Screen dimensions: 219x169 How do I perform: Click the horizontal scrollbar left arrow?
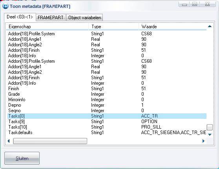click(9, 141)
